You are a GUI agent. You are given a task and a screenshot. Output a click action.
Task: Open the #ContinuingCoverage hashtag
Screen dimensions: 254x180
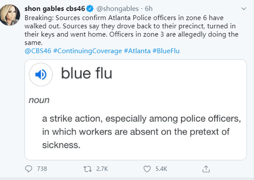[x=87, y=51]
